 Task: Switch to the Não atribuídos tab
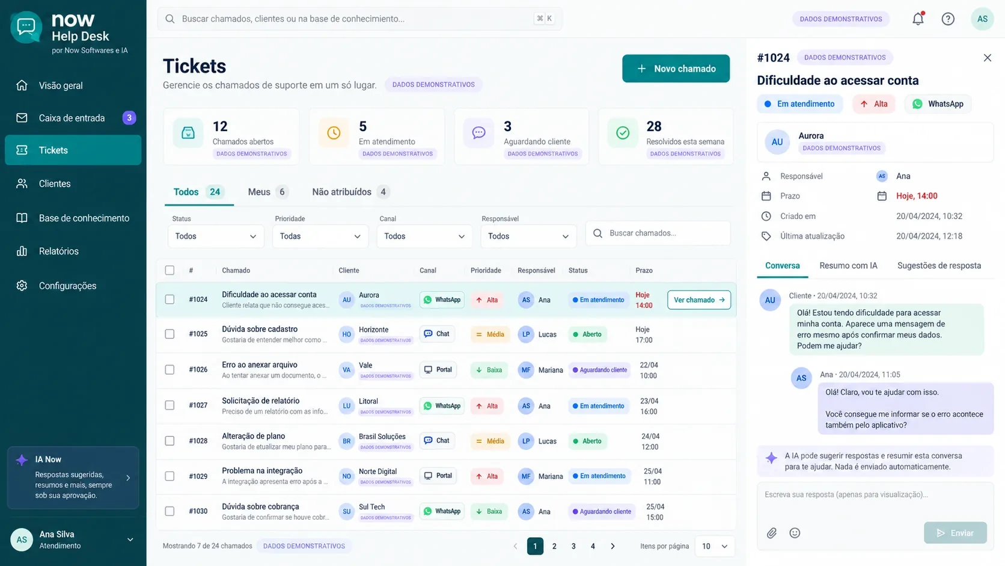[351, 192]
